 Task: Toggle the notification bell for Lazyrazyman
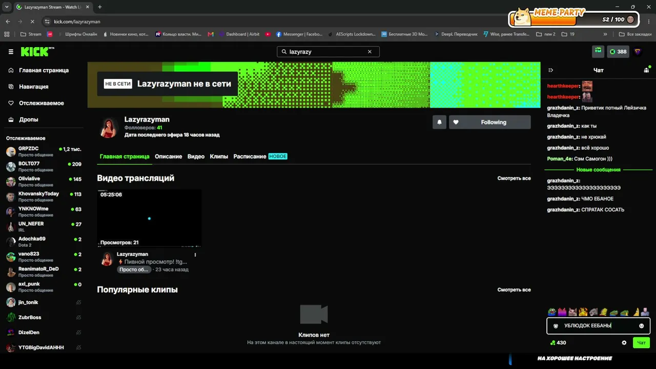439,122
